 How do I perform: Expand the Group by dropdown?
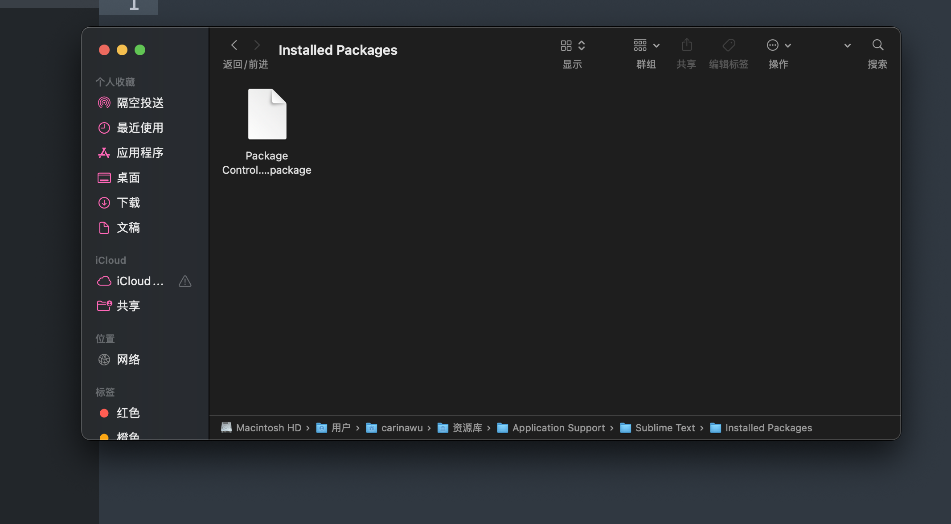tap(646, 45)
